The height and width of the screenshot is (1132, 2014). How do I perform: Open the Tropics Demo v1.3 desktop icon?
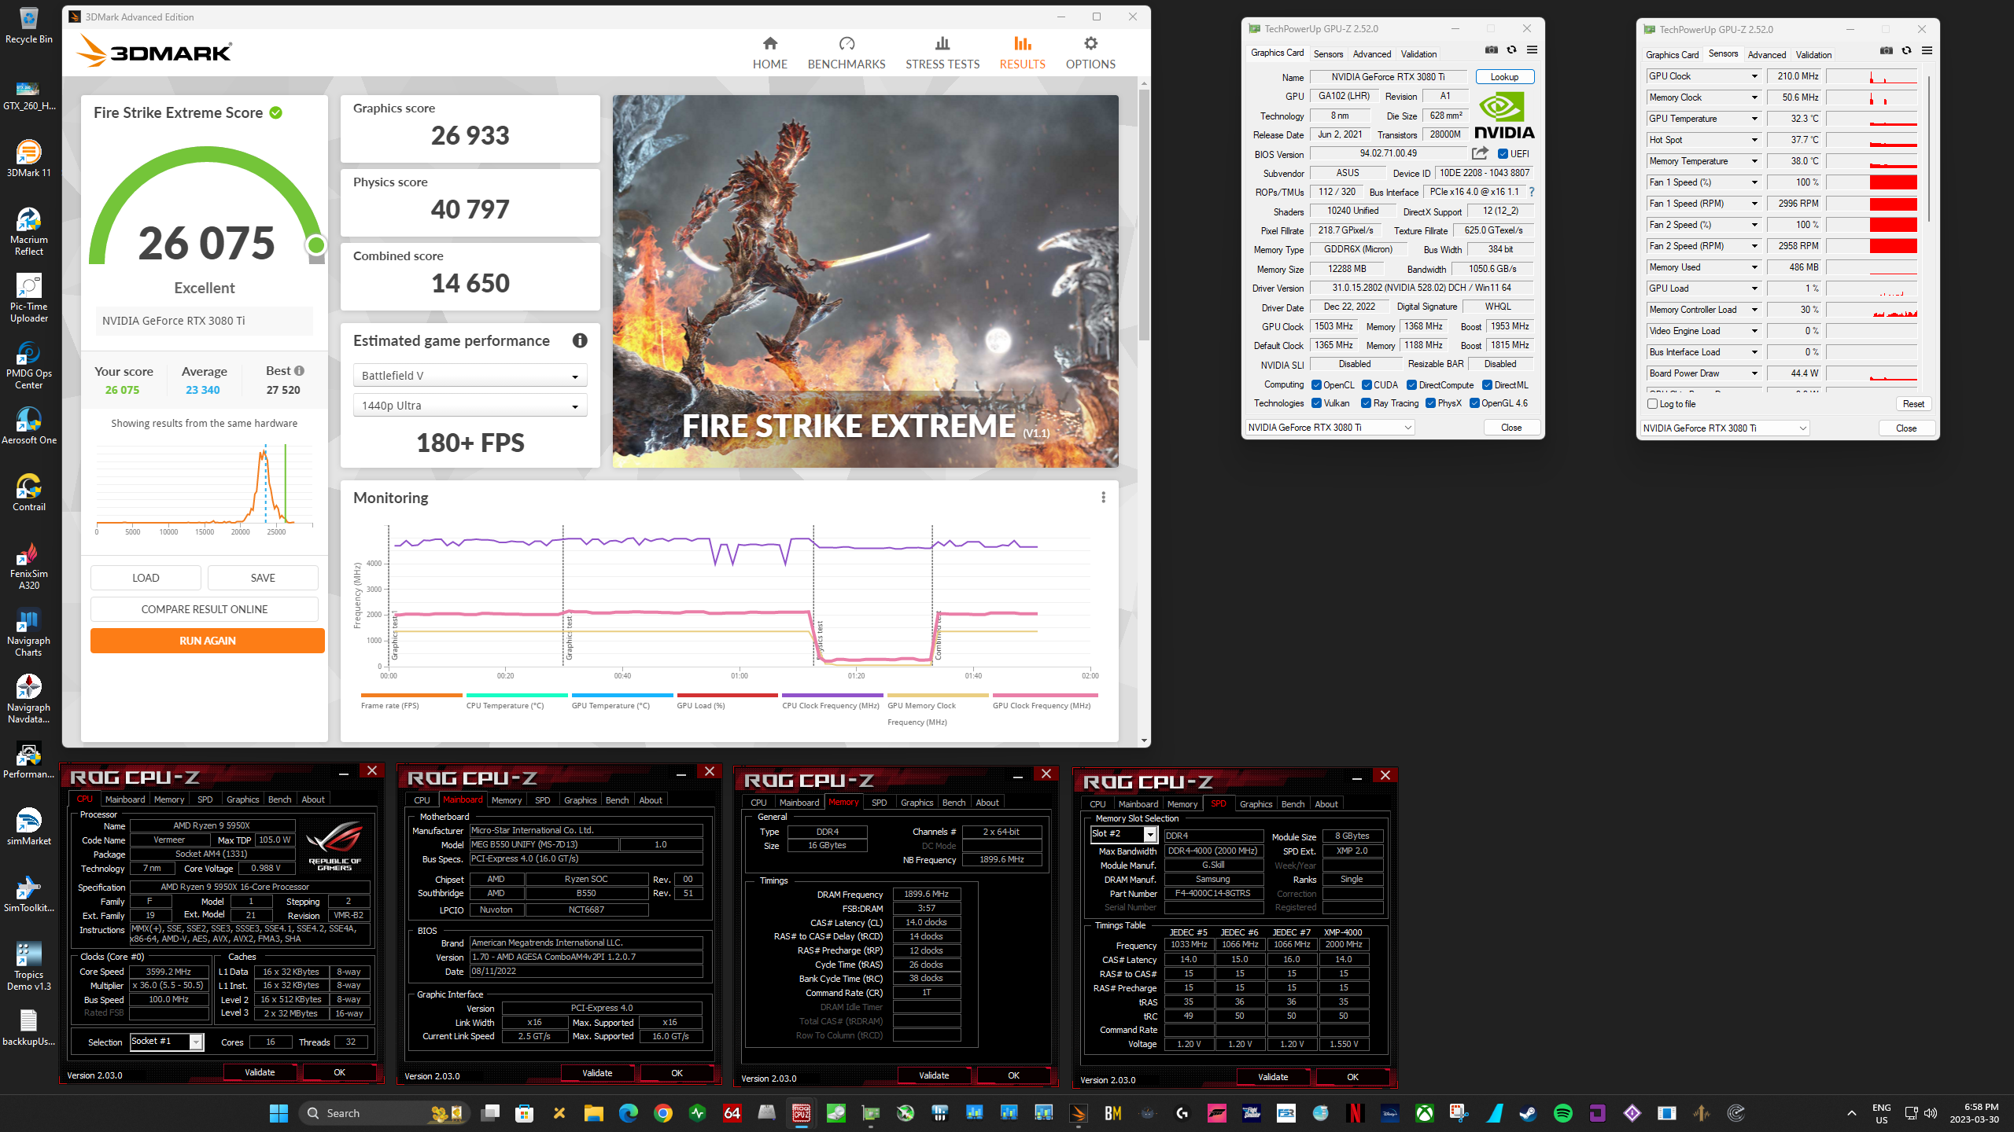coord(29,966)
